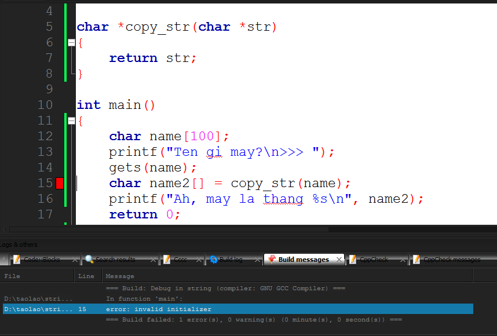Select the Build messages tab
Image resolution: width=497 pixels, height=336 pixels.
303,260
